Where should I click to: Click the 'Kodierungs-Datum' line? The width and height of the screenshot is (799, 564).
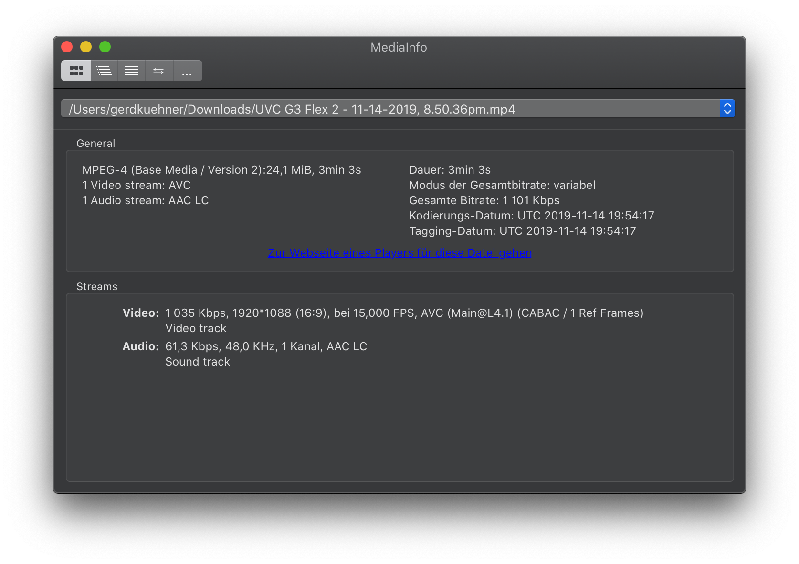point(531,216)
